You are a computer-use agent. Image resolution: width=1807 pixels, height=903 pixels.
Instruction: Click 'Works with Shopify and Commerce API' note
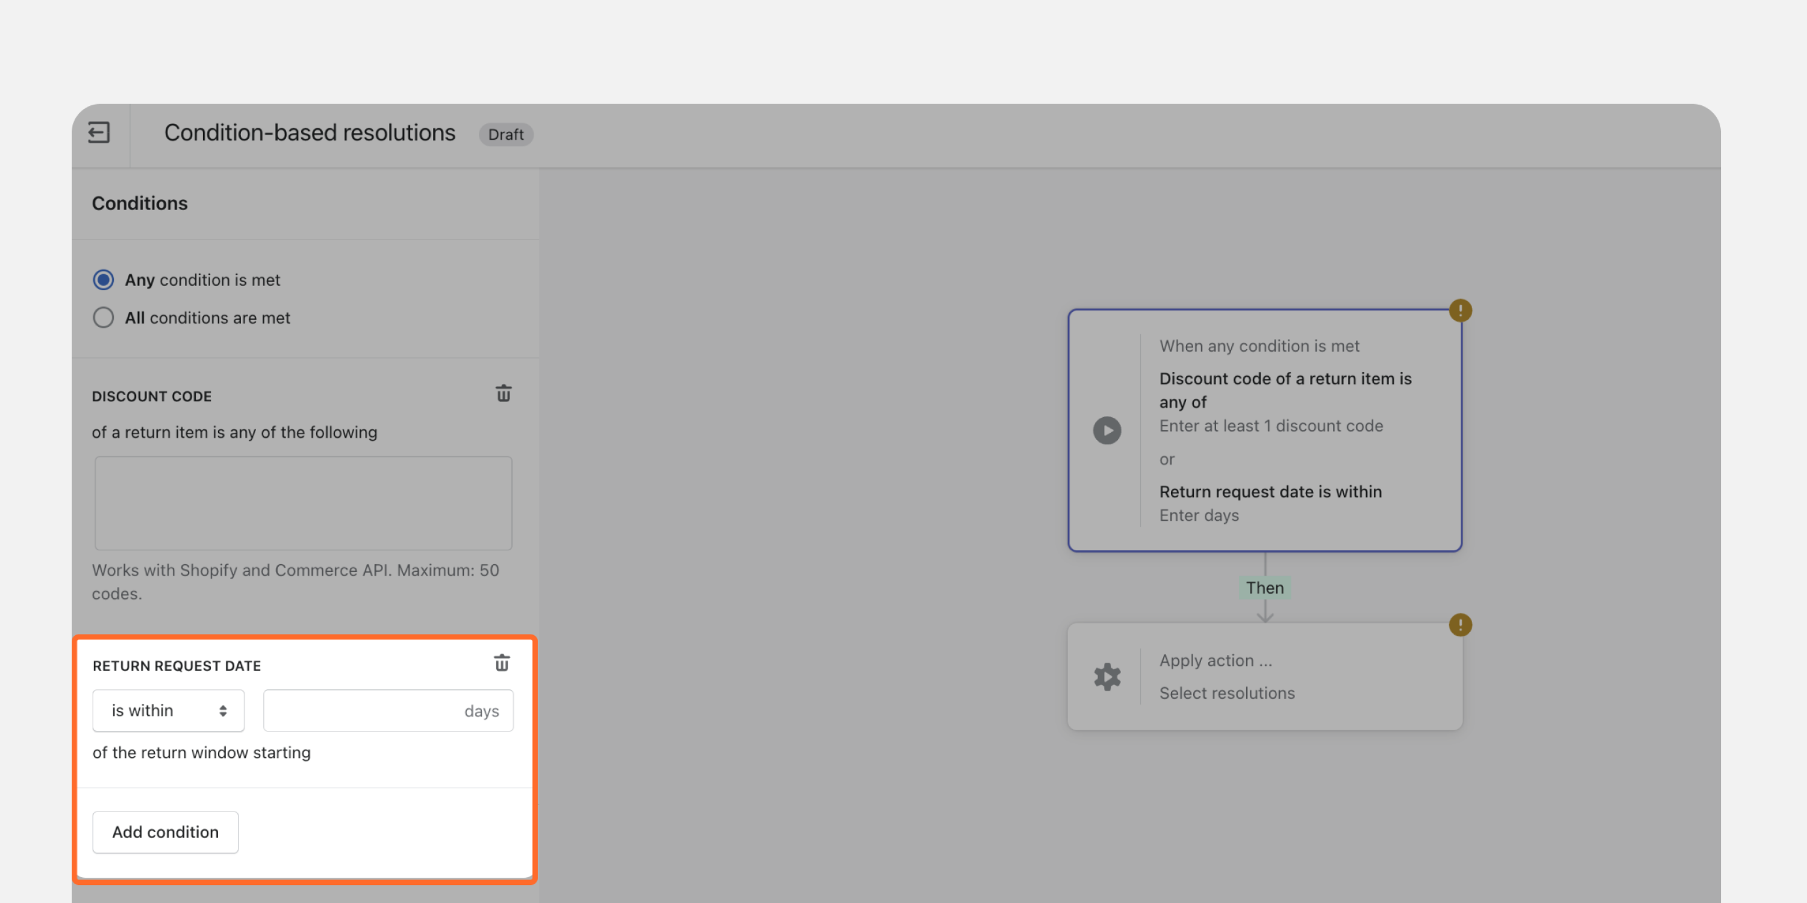[x=295, y=582]
